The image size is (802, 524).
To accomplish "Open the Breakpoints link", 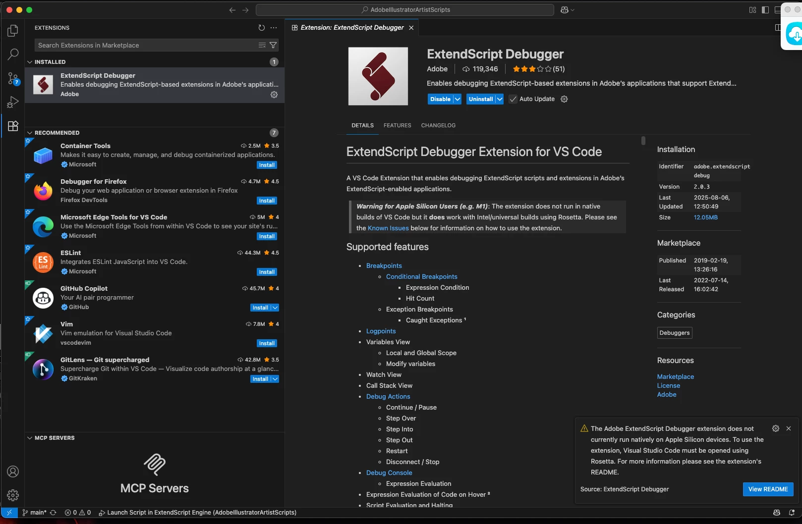I will (x=384, y=266).
